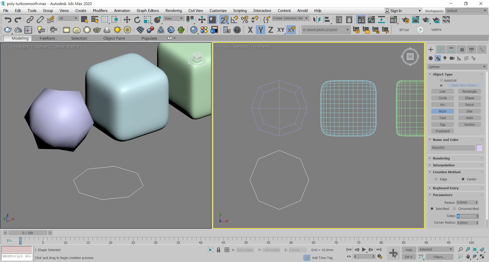
Task: Open the Splines category dropdown
Action: pyautogui.click(x=457, y=67)
